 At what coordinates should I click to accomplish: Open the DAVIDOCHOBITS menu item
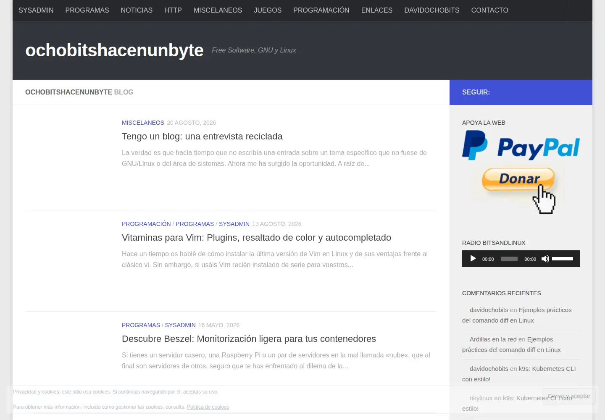[x=432, y=10]
